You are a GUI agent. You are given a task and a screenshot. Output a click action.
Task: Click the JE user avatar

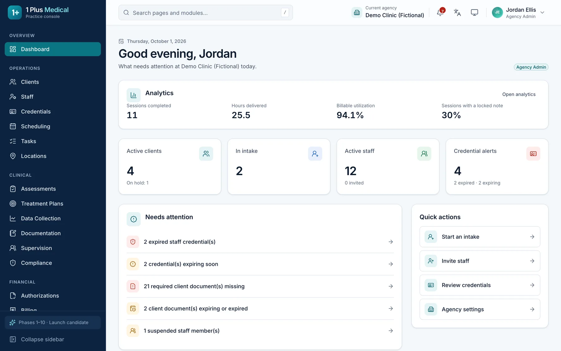[x=497, y=12]
